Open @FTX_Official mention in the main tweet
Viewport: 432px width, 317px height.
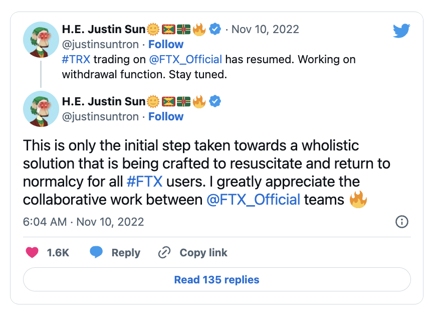pos(253,199)
